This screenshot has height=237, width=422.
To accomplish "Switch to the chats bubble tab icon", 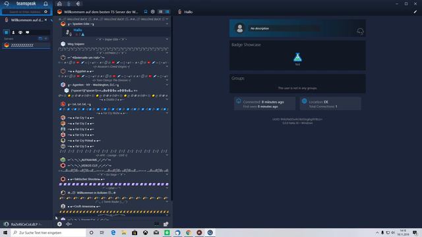I will [x=28, y=32].
